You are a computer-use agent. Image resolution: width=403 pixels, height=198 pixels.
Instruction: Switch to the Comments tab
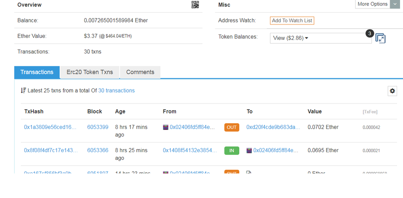click(140, 72)
